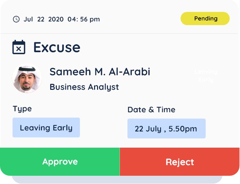
Task: Reject the excuse request
Action: point(180,162)
